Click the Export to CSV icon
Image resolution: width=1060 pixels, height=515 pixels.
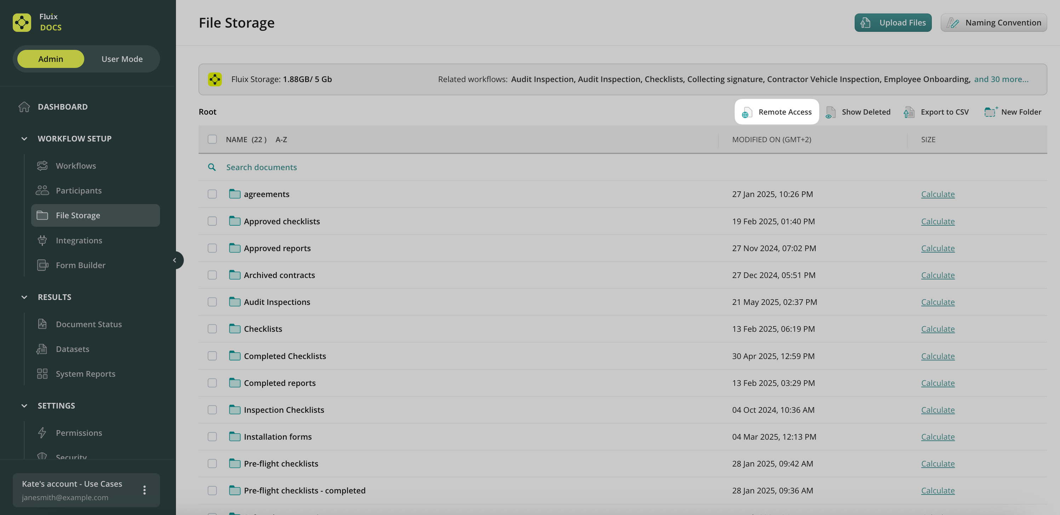point(909,112)
